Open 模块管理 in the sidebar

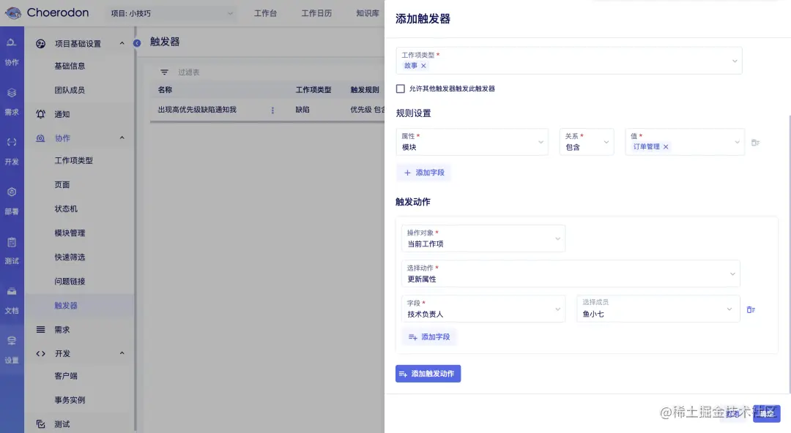click(70, 233)
